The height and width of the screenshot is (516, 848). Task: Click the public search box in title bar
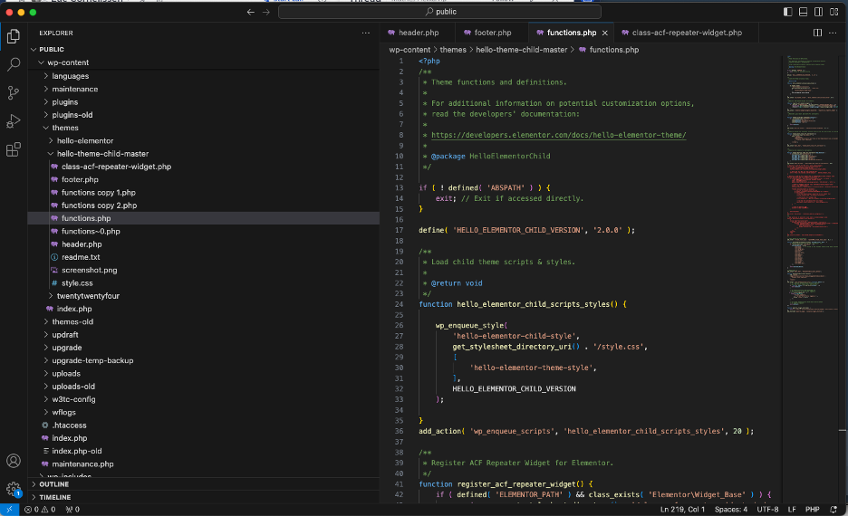pos(439,12)
